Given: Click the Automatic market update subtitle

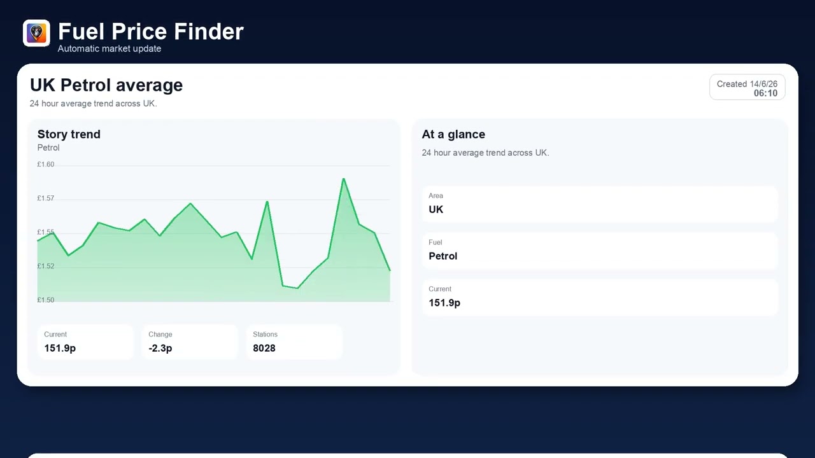Looking at the screenshot, I should (x=110, y=49).
